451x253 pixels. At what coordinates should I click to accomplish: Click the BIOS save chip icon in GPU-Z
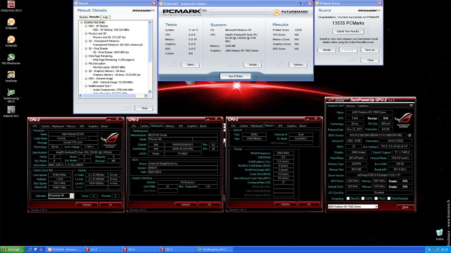[x=409, y=135]
